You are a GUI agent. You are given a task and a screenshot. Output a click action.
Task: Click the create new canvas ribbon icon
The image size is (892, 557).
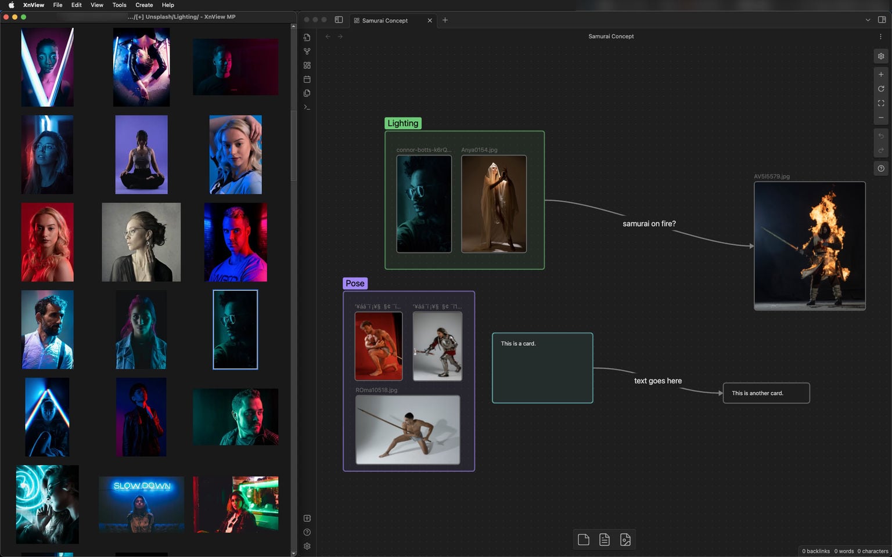click(x=307, y=66)
